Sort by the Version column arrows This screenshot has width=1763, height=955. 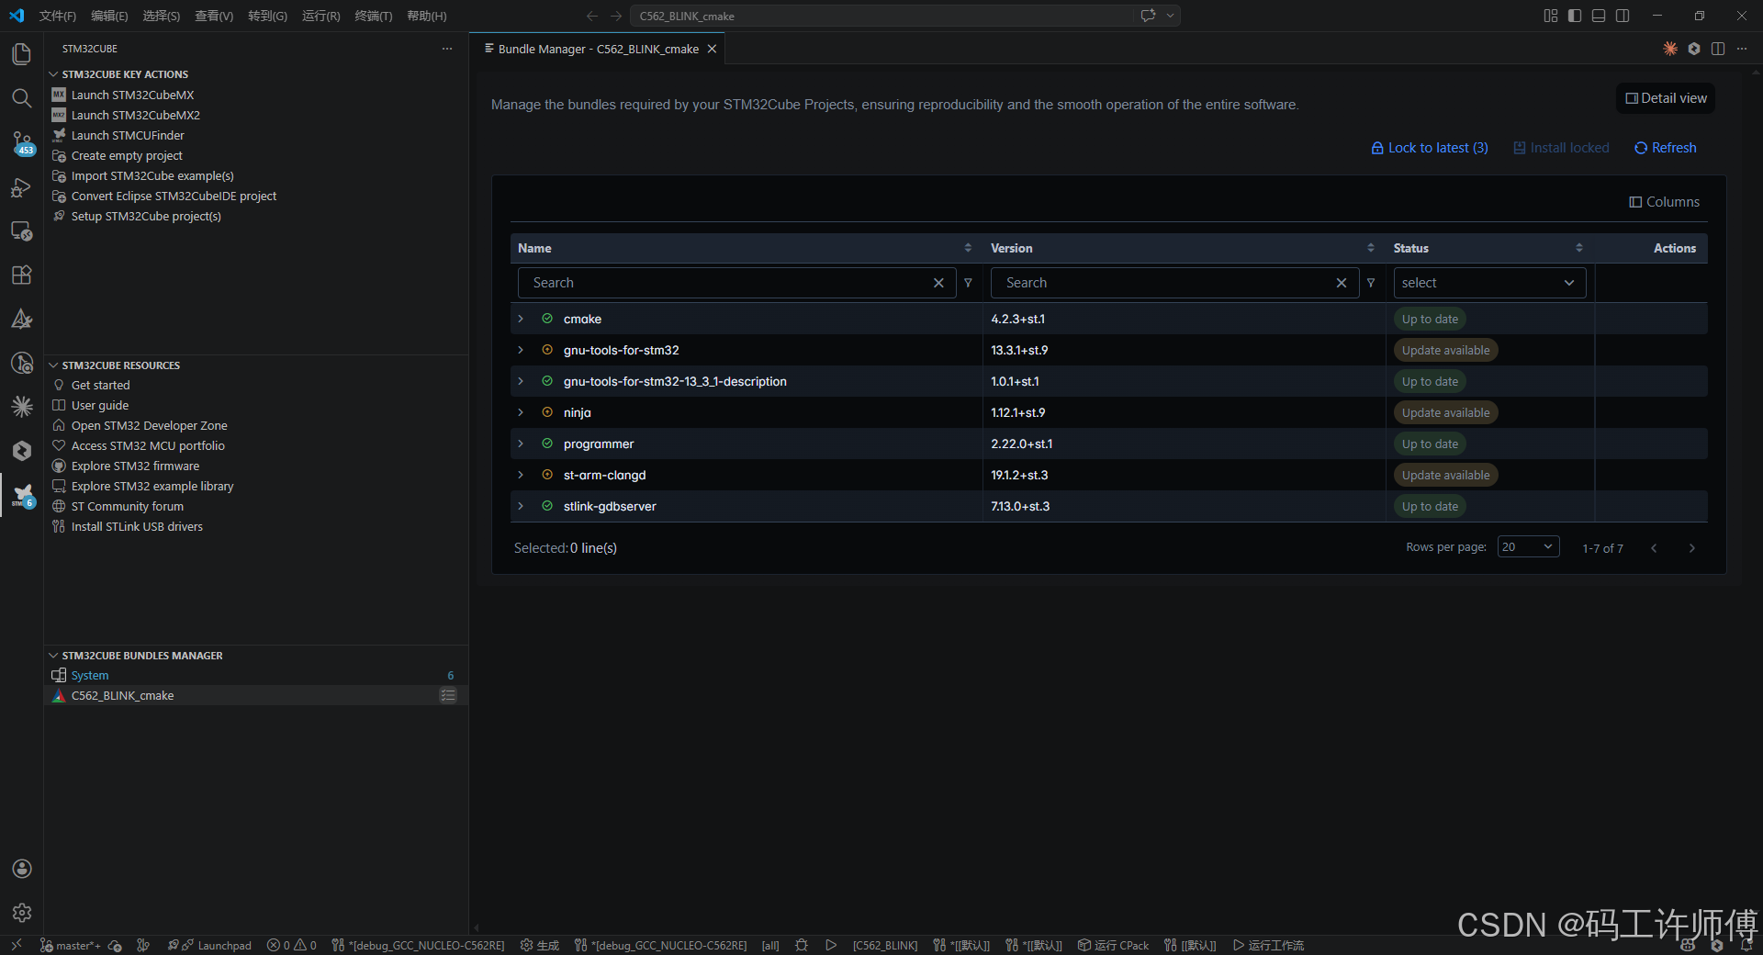click(1371, 248)
